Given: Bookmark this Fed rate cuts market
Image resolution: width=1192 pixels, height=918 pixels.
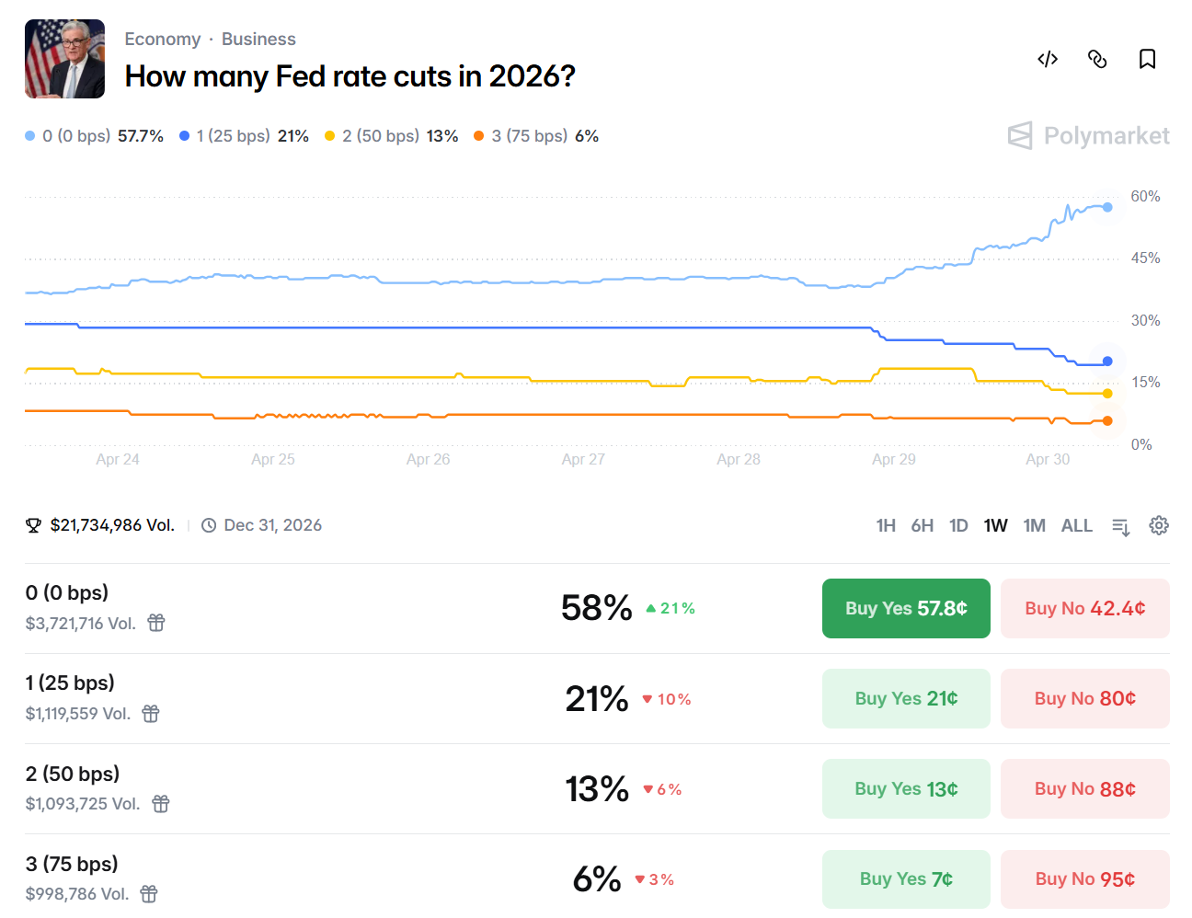Looking at the screenshot, I should tap(1147, 60).
